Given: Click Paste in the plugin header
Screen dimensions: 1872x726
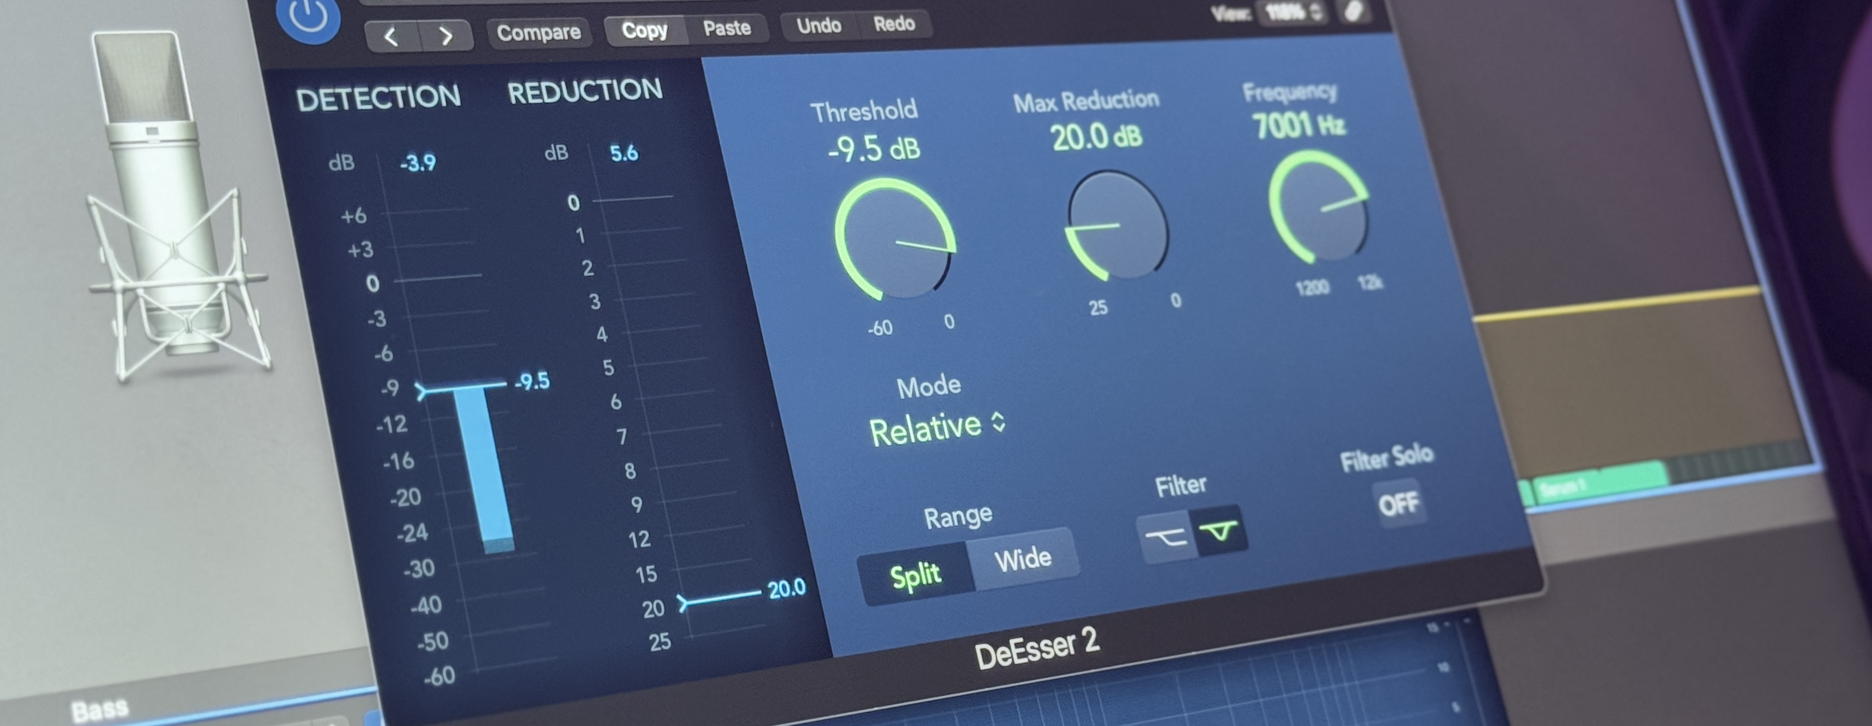Looking at the screenshot, I should point(727,28).
